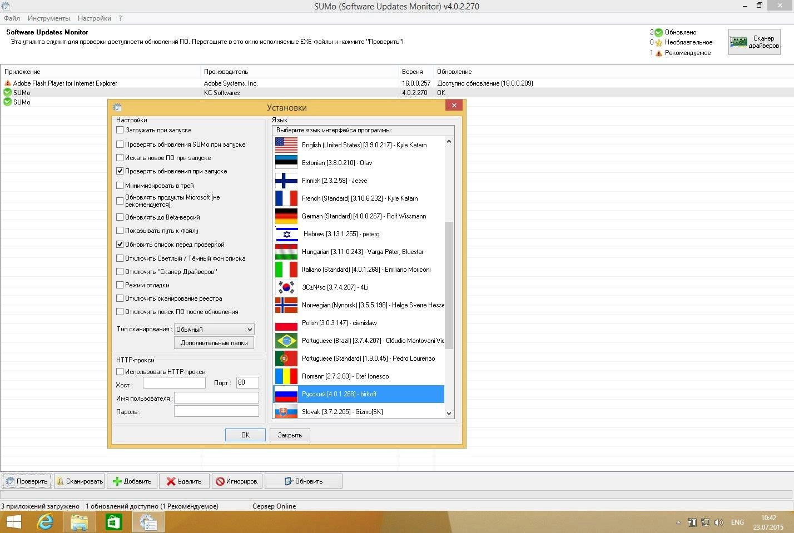
Task: Select the German flag icon
Action: coord(286,216)
